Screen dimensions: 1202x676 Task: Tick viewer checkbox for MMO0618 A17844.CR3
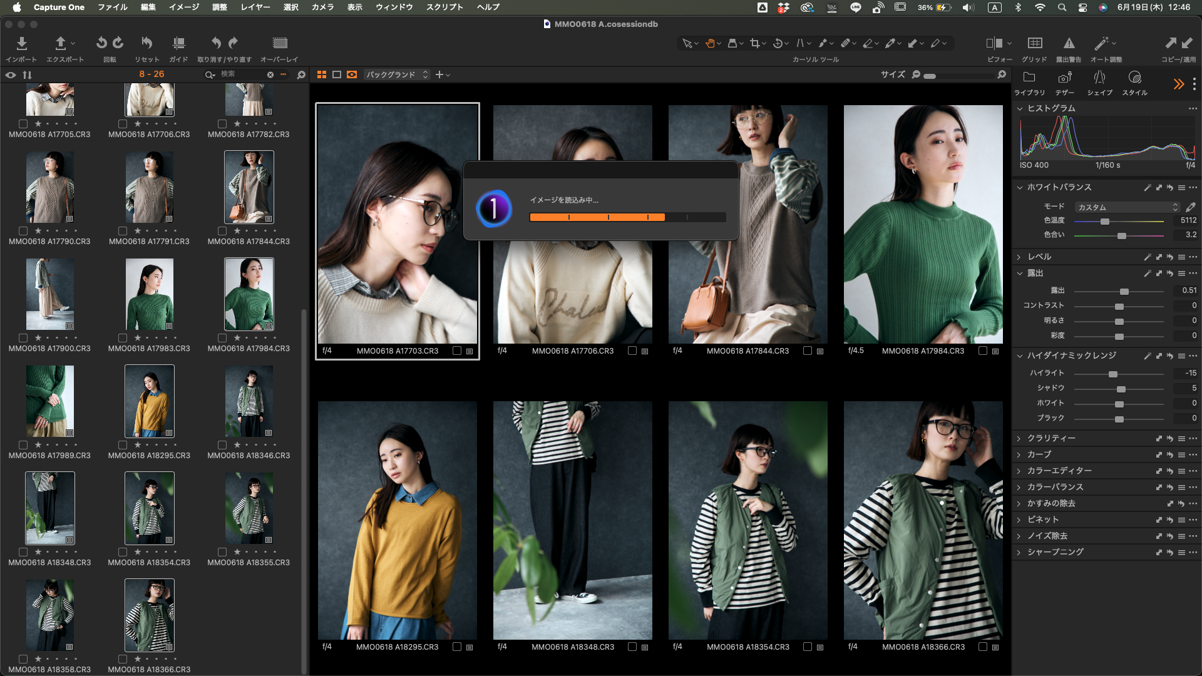click(808, 351)
